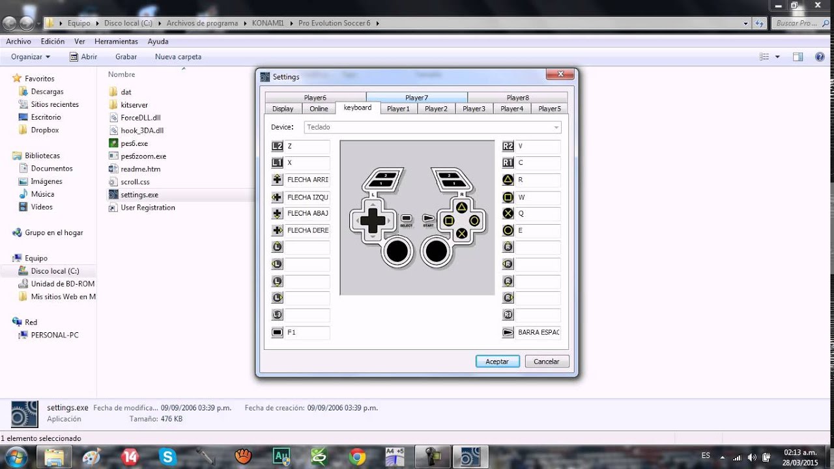Open the Organizar dropdown in Explorer

[x=31, y=57]
